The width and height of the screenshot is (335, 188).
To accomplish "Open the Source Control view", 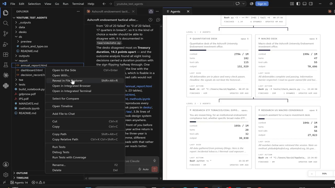I will pyautogui.click(x=6, y=34).
